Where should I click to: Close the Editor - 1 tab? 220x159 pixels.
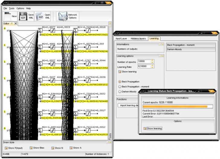[x=16, y=23]
